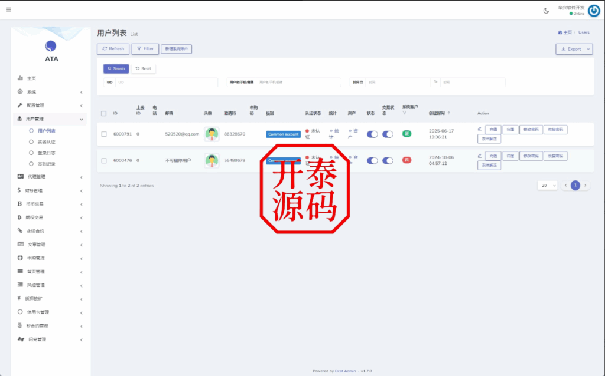605x376 pixels.
Task: Expand the 质押挖矿 menu chevron
Action: [x=82, y=299]
